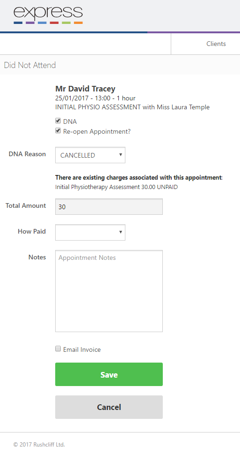The width and height of the screenshot is (240, 455).
Task: Click the Mr David Tracey name
Action: point(85,89)
